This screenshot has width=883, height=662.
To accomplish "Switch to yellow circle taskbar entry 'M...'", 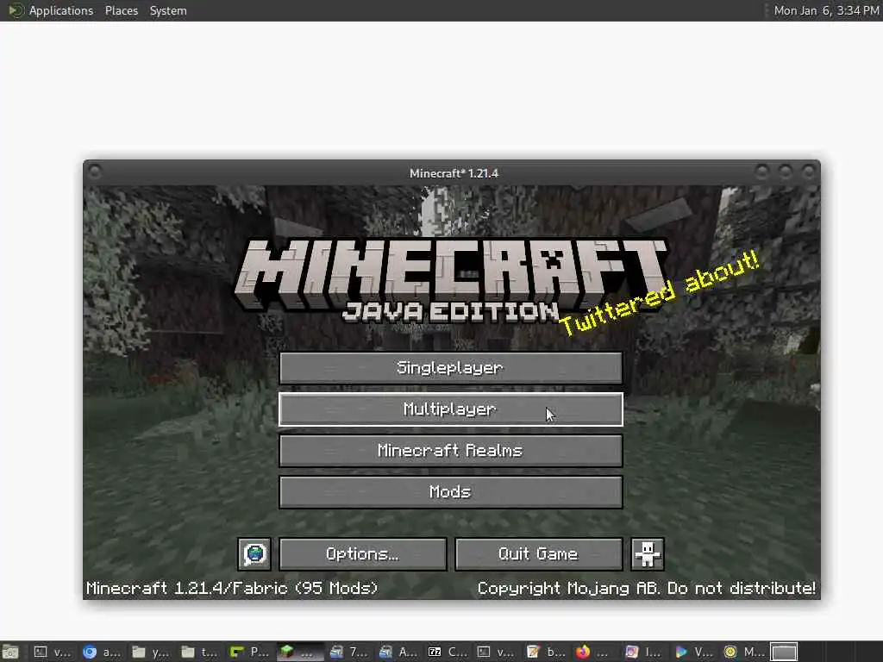I will (742, 652).
